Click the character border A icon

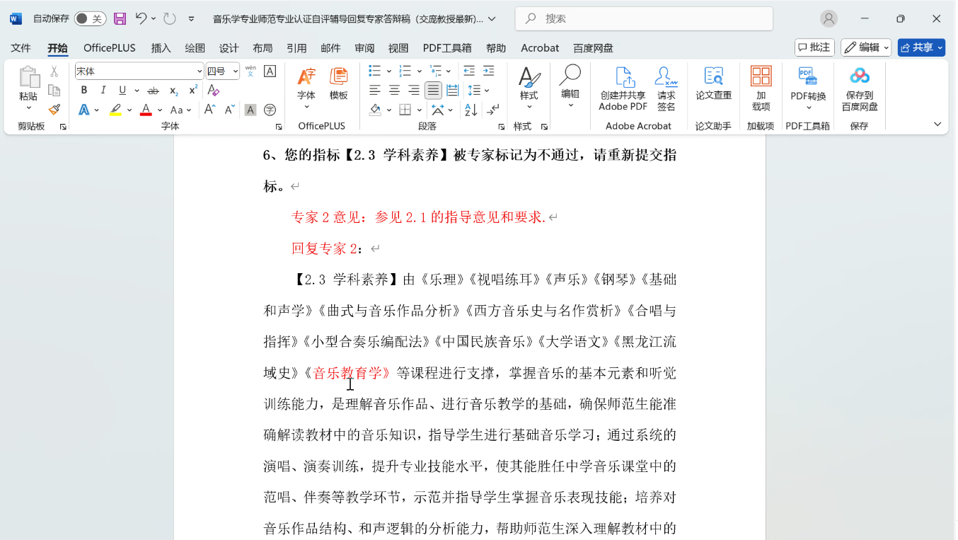(x=270, y=71)
